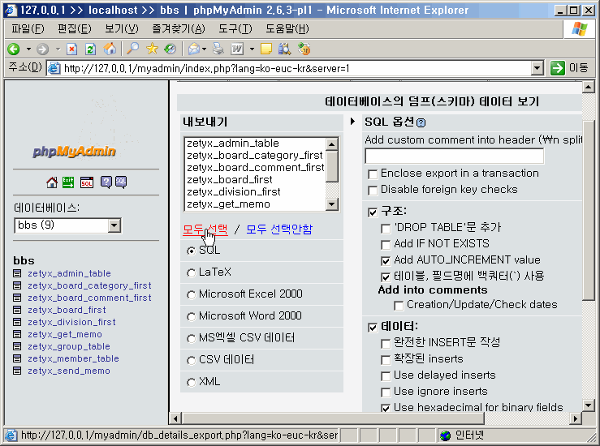Go back with the green Back arrow
Screen dimensions: 600x446
coord(14,49)
